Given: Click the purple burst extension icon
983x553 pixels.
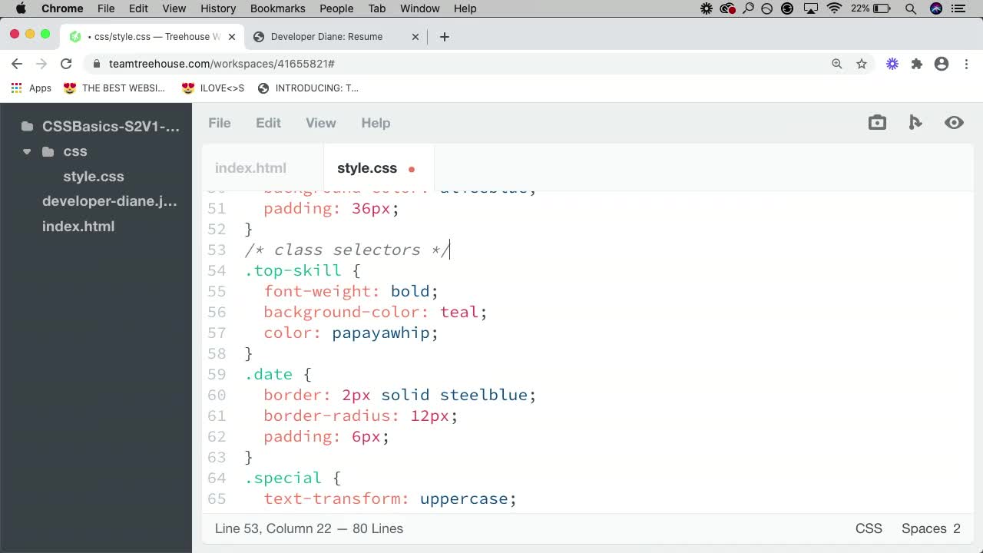Looking at the screenshot, I should (x=892, y=64).
